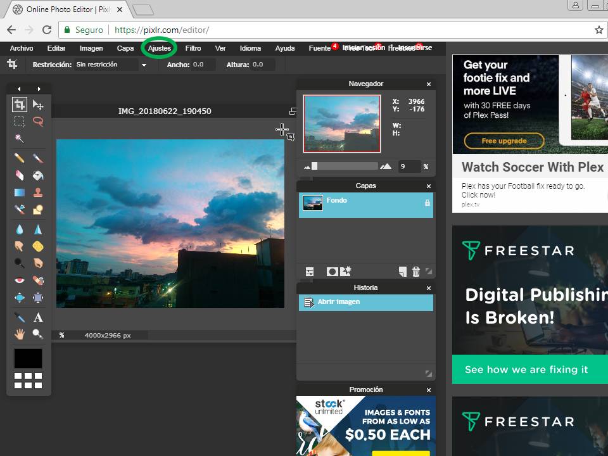
Task: Select the Drawing shapes tool
Action: point(37,210)
